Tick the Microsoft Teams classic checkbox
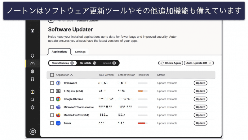Screen dimensions: 248x140 [x=52, y=107]
